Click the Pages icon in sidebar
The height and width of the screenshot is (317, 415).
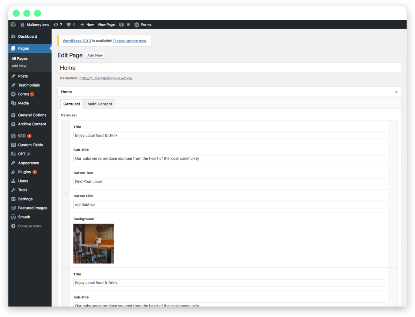point(13,49)
